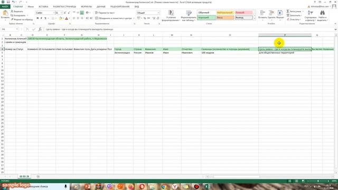Image resolution: width=338 pixels, height=190 pixels.
Task: Toggle top vertical alignment
Action: [x=74, y=13]
